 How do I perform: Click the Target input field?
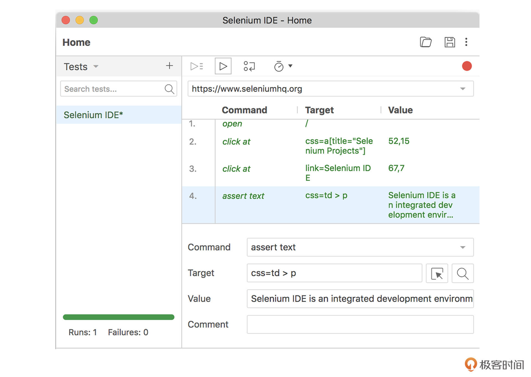point(334,273)
